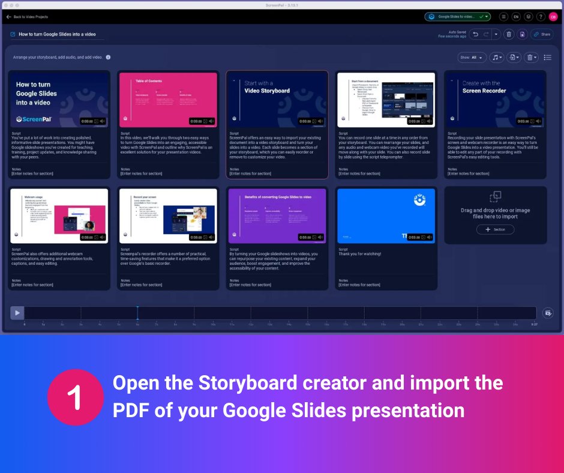564x473 pixels.
Task: Click speaker icon on 'Start from a document' slide
Action: point(430,121)
